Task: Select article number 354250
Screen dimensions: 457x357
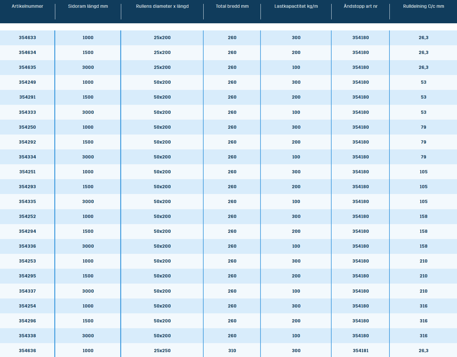Action: tap(27, 127)
